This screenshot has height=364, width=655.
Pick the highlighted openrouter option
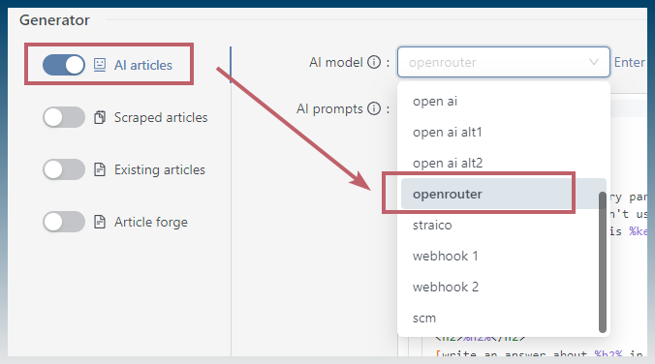point(504,194)
